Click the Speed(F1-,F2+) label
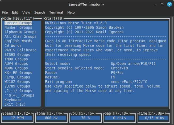 pos(17,114)
